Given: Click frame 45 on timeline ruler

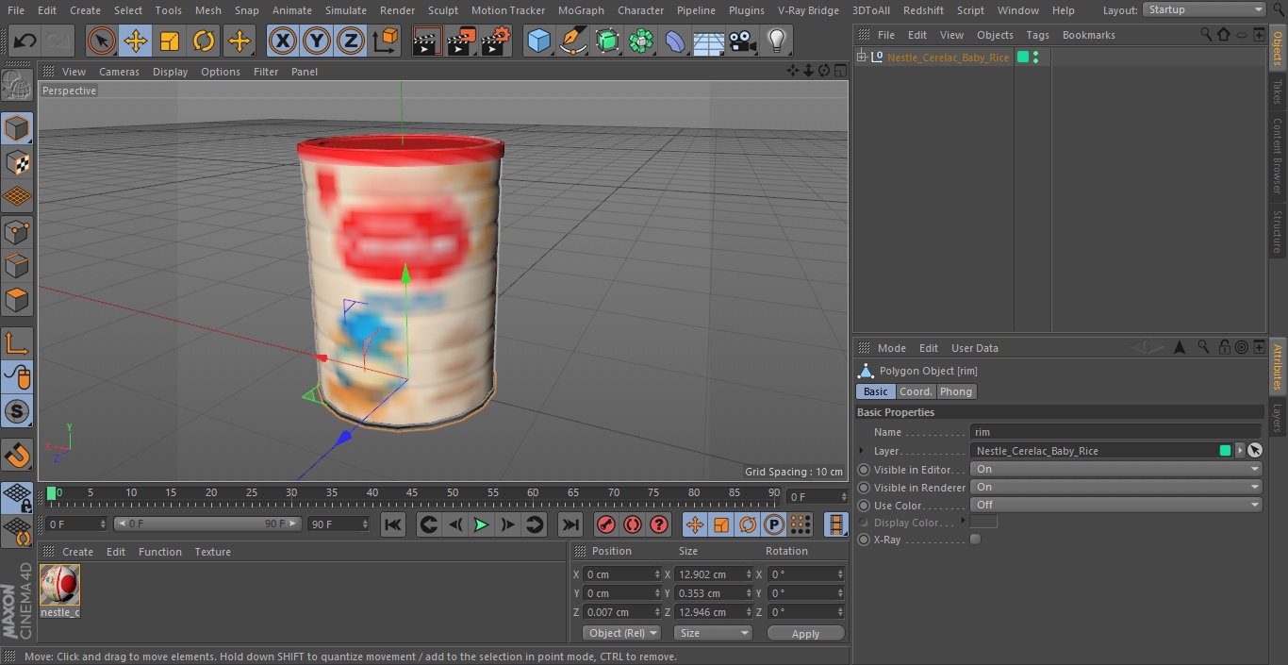Looking at the screenshot, I should (413, 493).
